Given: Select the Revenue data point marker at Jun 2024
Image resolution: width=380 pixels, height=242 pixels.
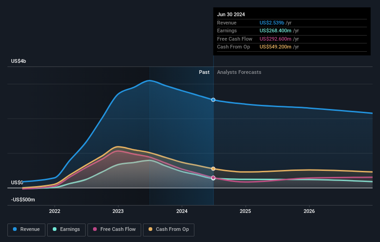Looking at the screenshot, I should click(x=213, y=100).
